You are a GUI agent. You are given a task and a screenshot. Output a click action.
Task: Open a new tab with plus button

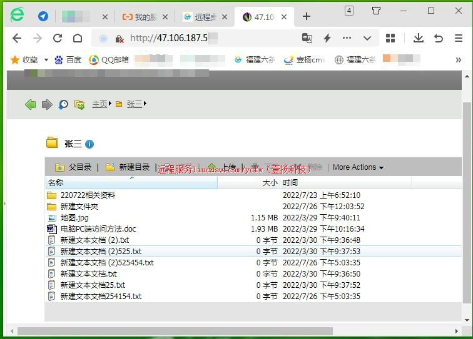[307, 17]
